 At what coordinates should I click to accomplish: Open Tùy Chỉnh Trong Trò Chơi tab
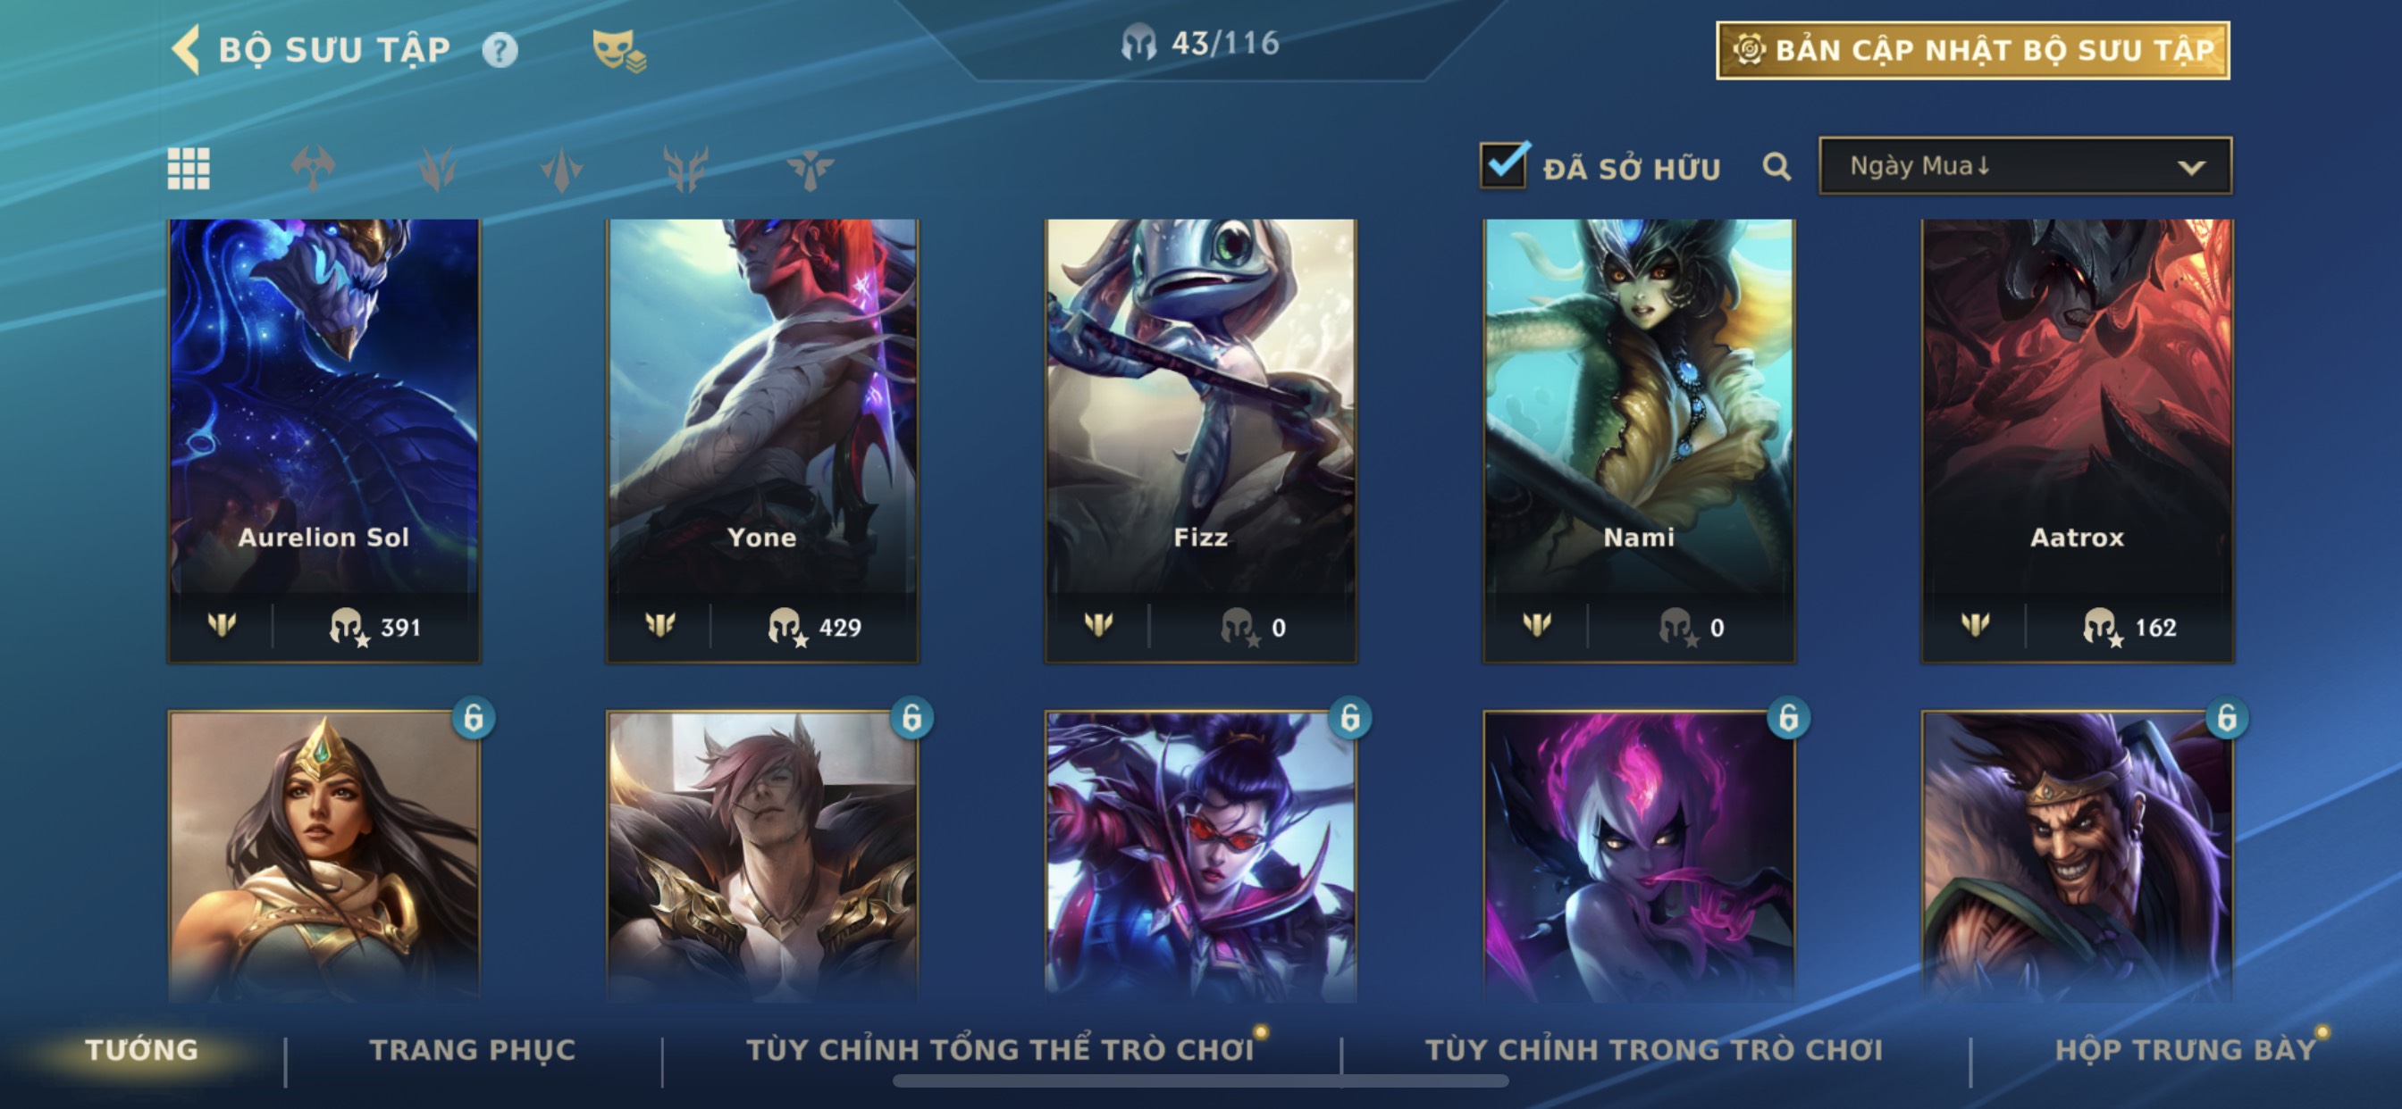click(x=1654, y=1049)
